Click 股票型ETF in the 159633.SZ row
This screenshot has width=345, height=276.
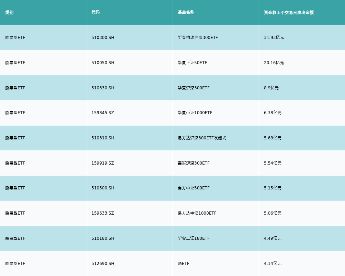pyautogui.click(x=15, y=213)
